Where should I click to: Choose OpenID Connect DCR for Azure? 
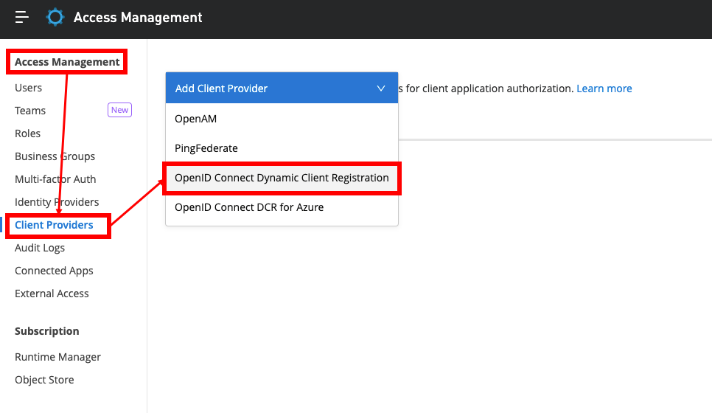[249, 207]
